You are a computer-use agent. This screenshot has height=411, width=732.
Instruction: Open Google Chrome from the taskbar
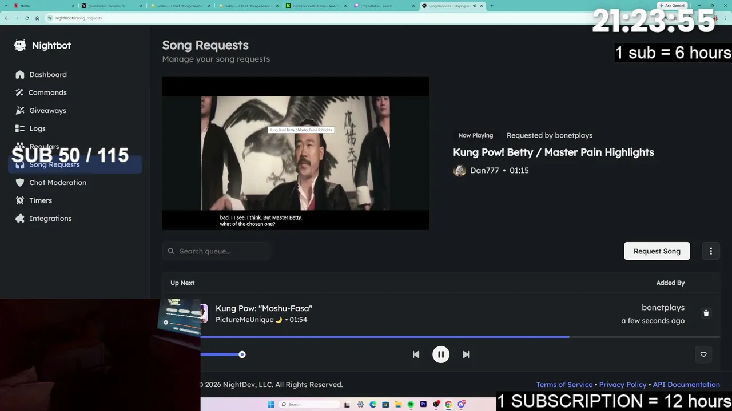click(448, 405)
